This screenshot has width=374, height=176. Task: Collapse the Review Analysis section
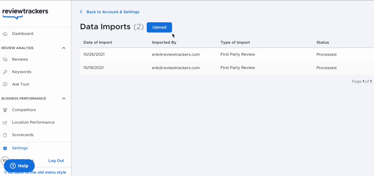point(64,48)
